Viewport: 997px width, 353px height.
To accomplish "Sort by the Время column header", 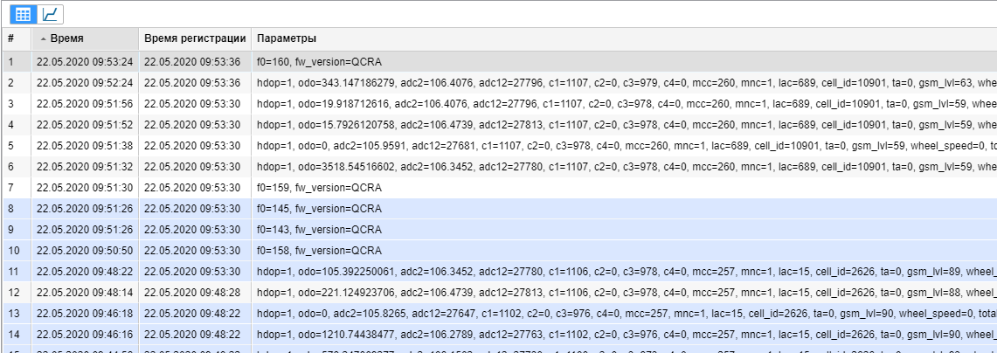I will [85, 39].
